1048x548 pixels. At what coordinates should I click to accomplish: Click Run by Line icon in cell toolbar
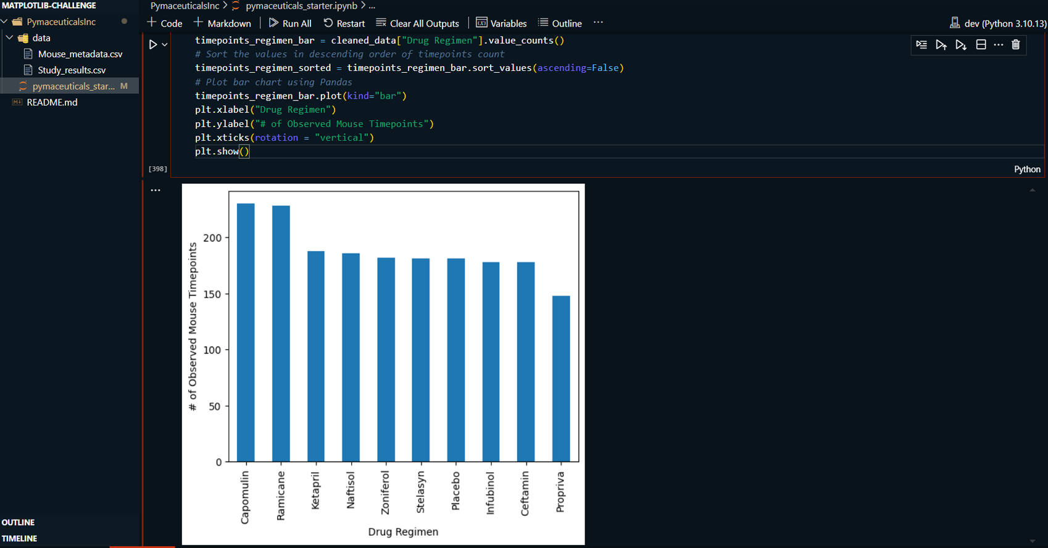coord(921,44)
